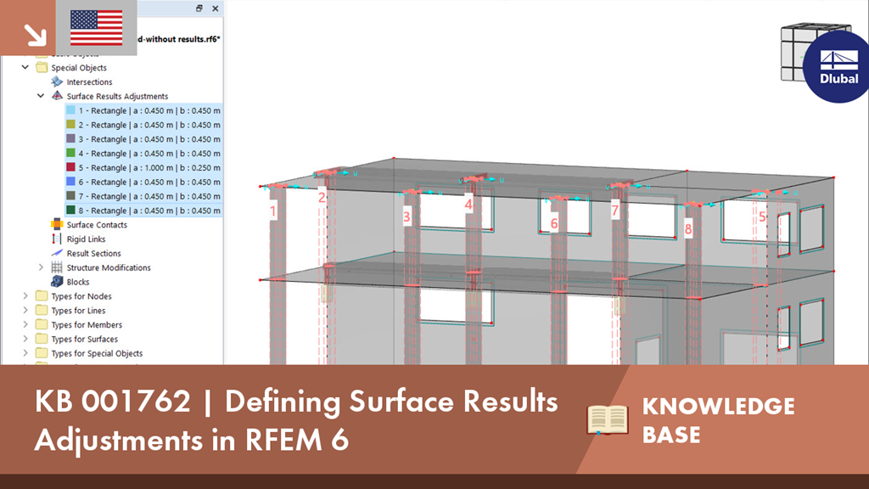Viewport: 869px width, 489px height.
Task: Open the KB 001762 article title
Action: point(296,420)
